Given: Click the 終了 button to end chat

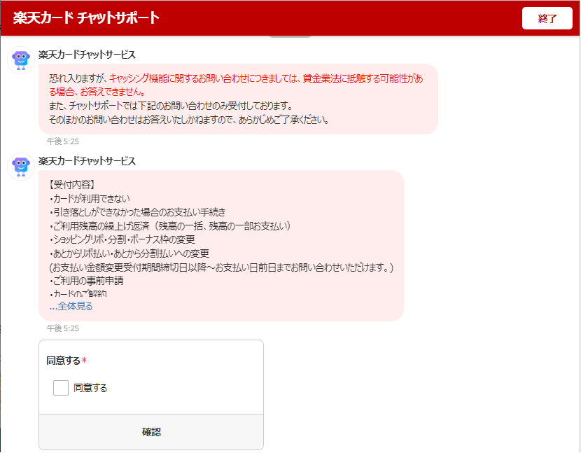Looking at the screenshot, I should click(547, 18).
